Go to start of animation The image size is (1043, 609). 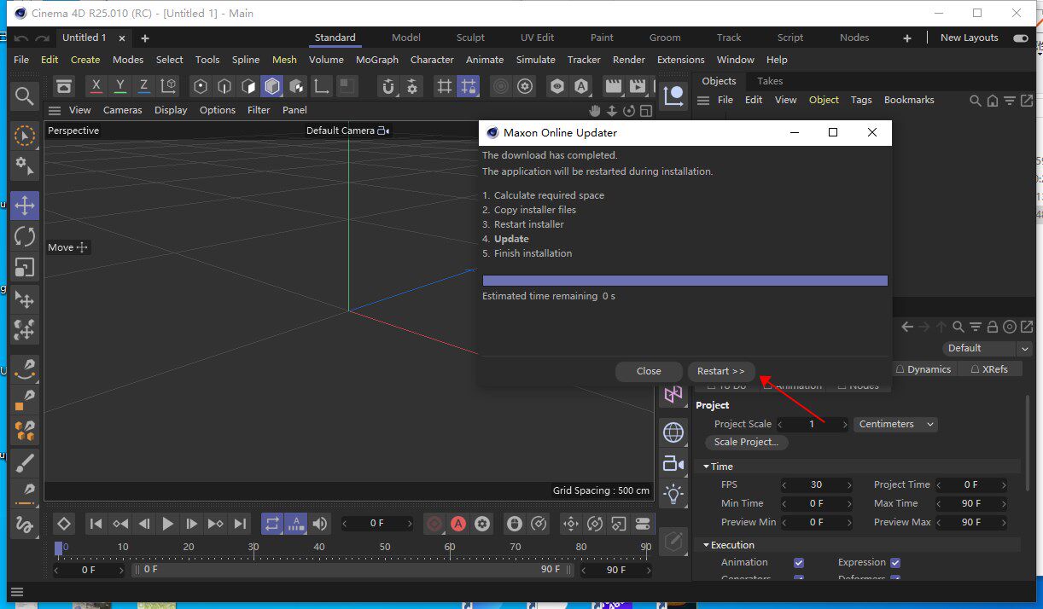tap(96, 524)
